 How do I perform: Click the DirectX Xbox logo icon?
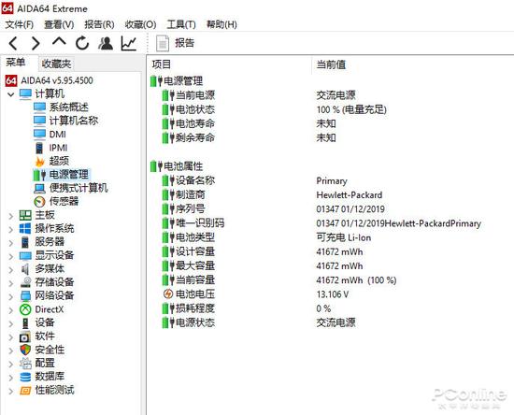tap(25, 309)
